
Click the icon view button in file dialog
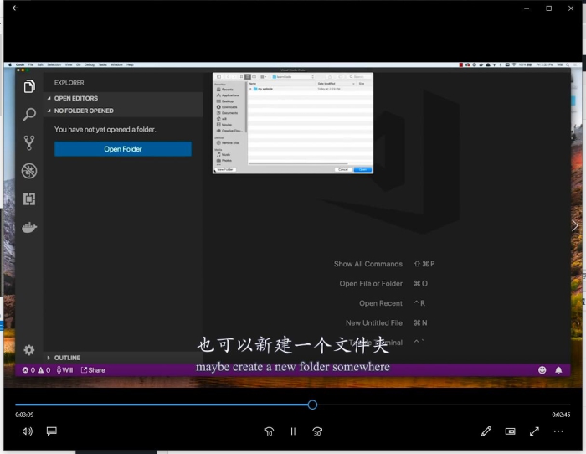[x=241, y=77]
